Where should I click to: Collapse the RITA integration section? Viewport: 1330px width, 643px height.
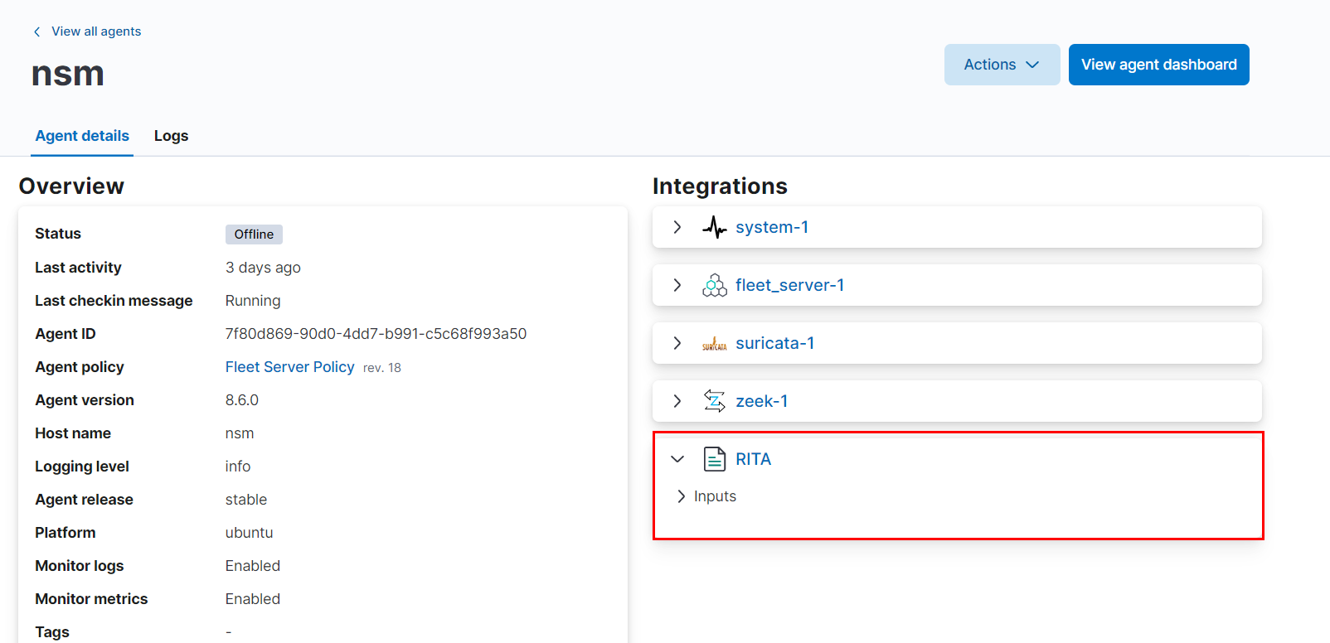click(x=677, y=459)
